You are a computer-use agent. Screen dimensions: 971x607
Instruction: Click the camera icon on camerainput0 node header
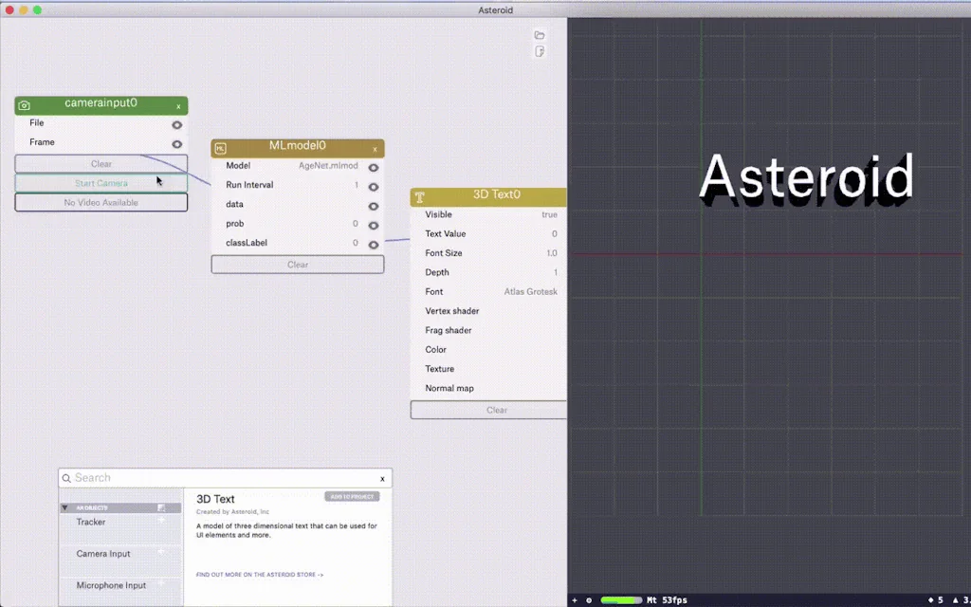pos(24,104)
